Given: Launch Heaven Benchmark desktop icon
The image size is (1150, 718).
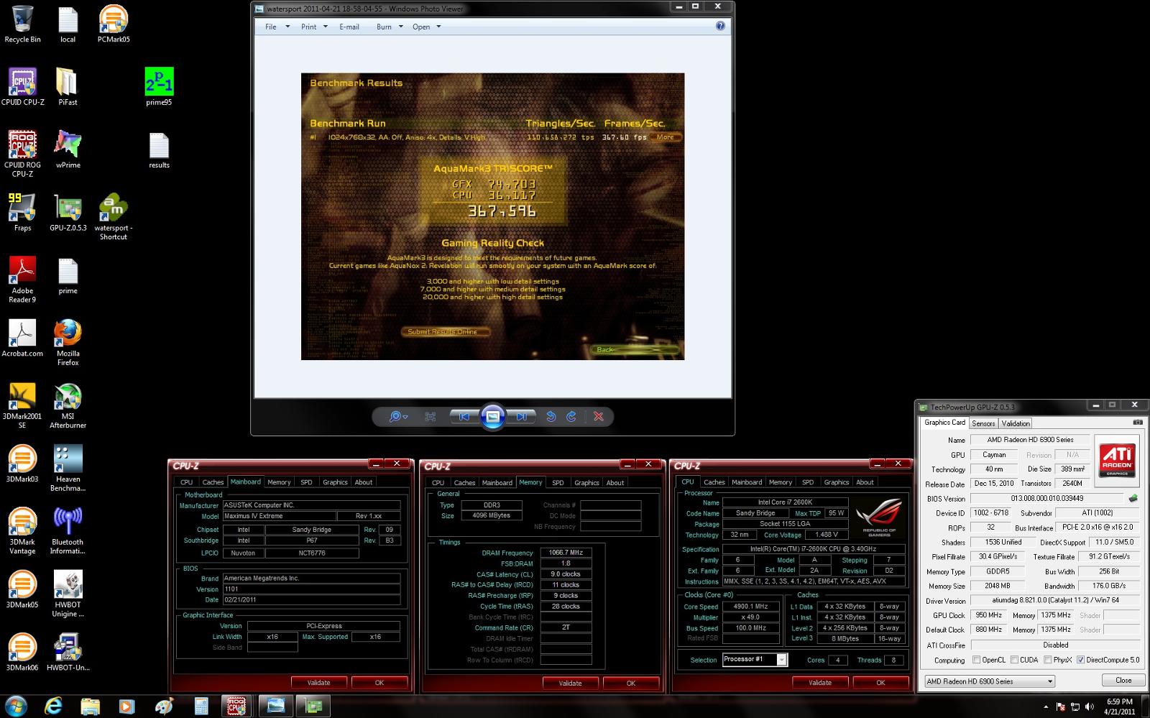Looking at the screenshot, I should pos(68,469).
